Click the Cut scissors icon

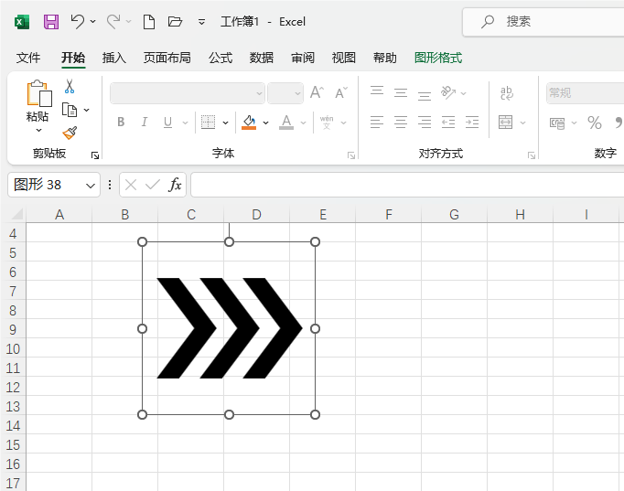coord(70,86)
